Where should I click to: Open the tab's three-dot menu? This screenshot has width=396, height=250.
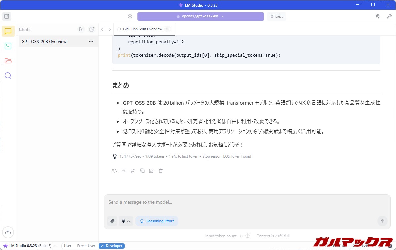pos(168,29)
